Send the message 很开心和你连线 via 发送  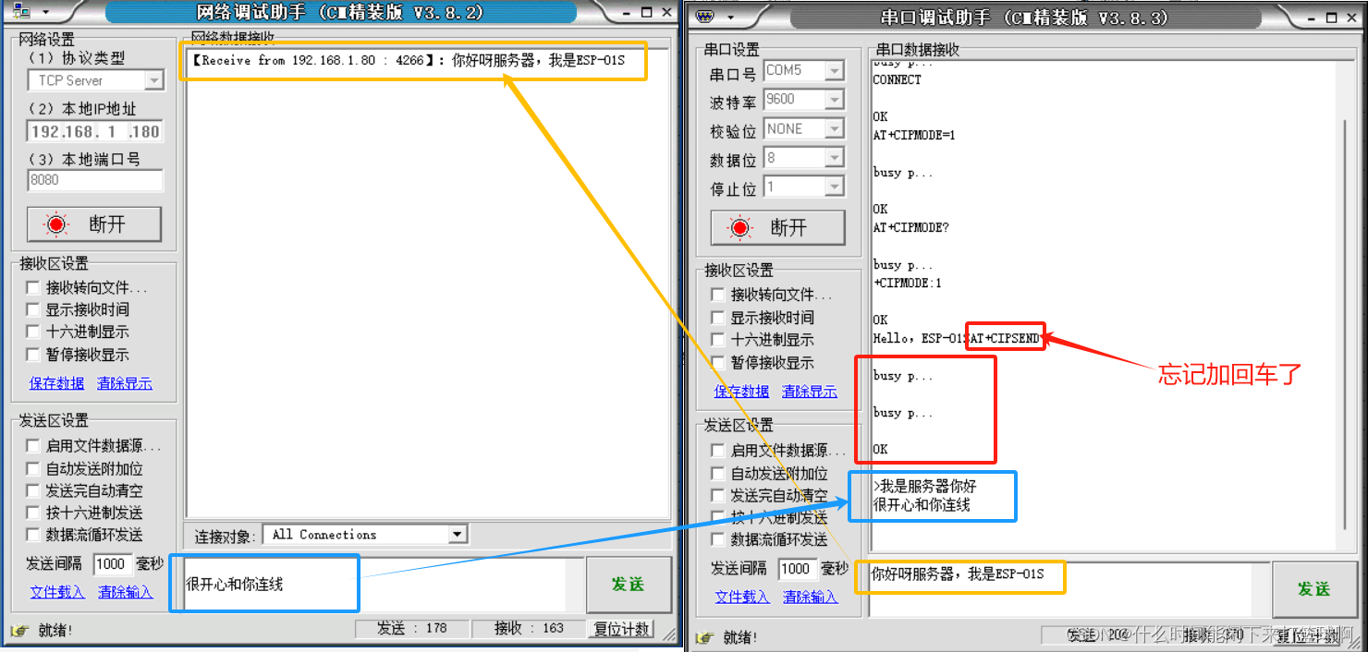click(x=629, y=584)
